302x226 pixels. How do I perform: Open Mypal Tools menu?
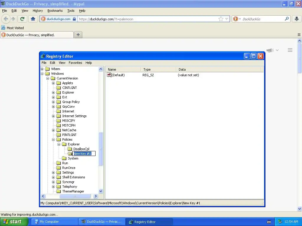[x=71, y=11]
